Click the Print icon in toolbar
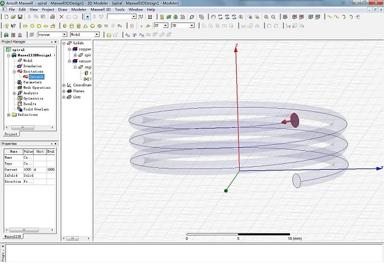384x272 pixels. coord(53,17)
